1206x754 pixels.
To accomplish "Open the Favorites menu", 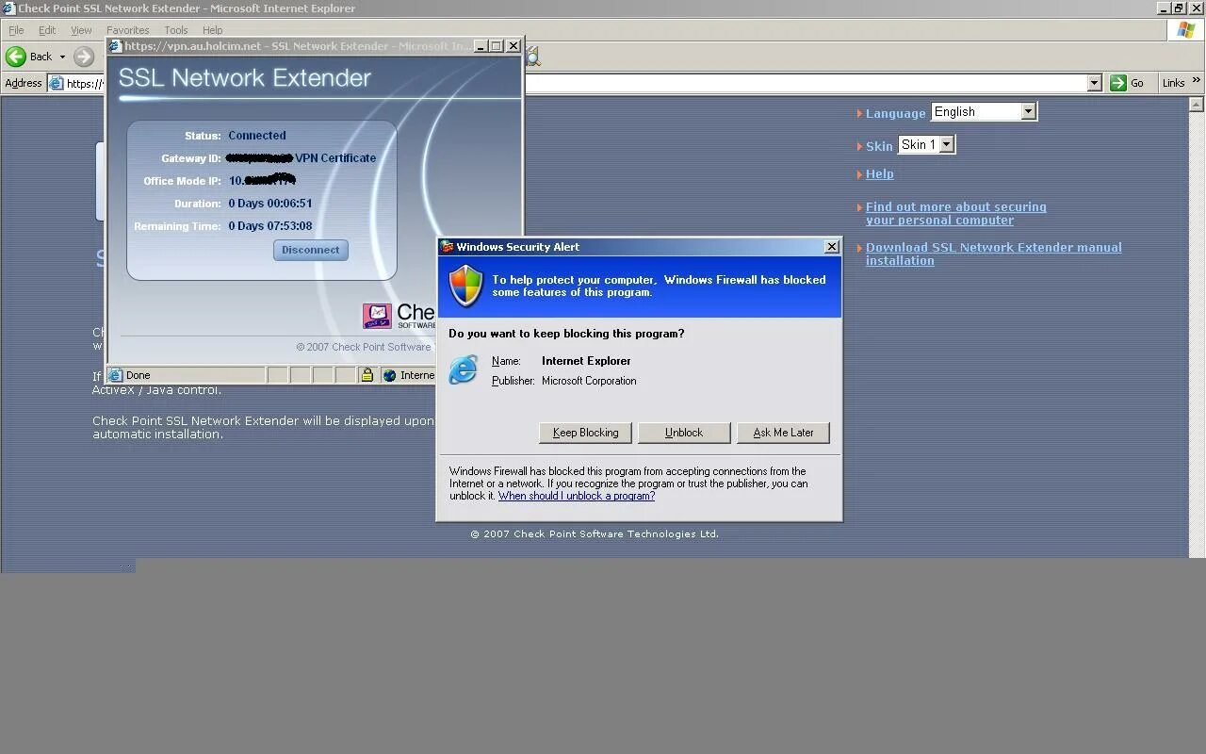I will pos(128,30).
